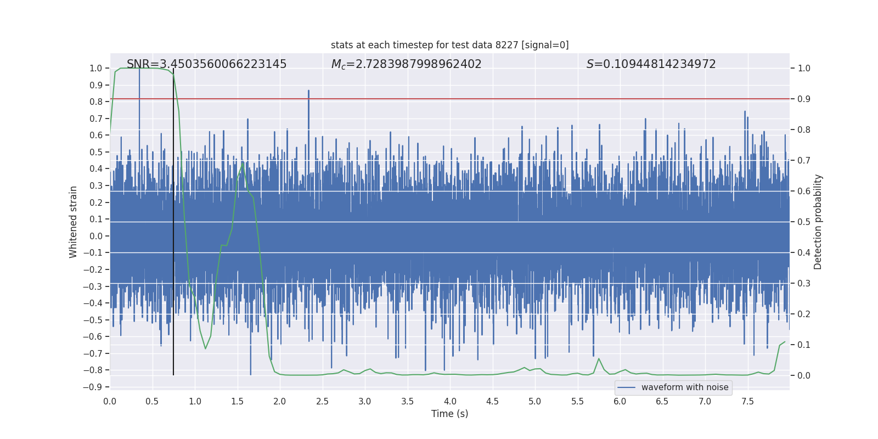Screen dimensions: 878x439
Task: Click the blue line sample in legend
Action: (x=626, y=387)
